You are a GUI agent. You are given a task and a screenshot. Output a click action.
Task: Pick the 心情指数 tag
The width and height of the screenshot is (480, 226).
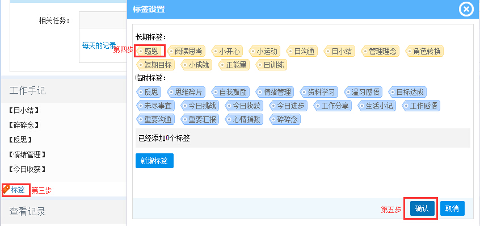pyautogui.click(x=244, y=119)
